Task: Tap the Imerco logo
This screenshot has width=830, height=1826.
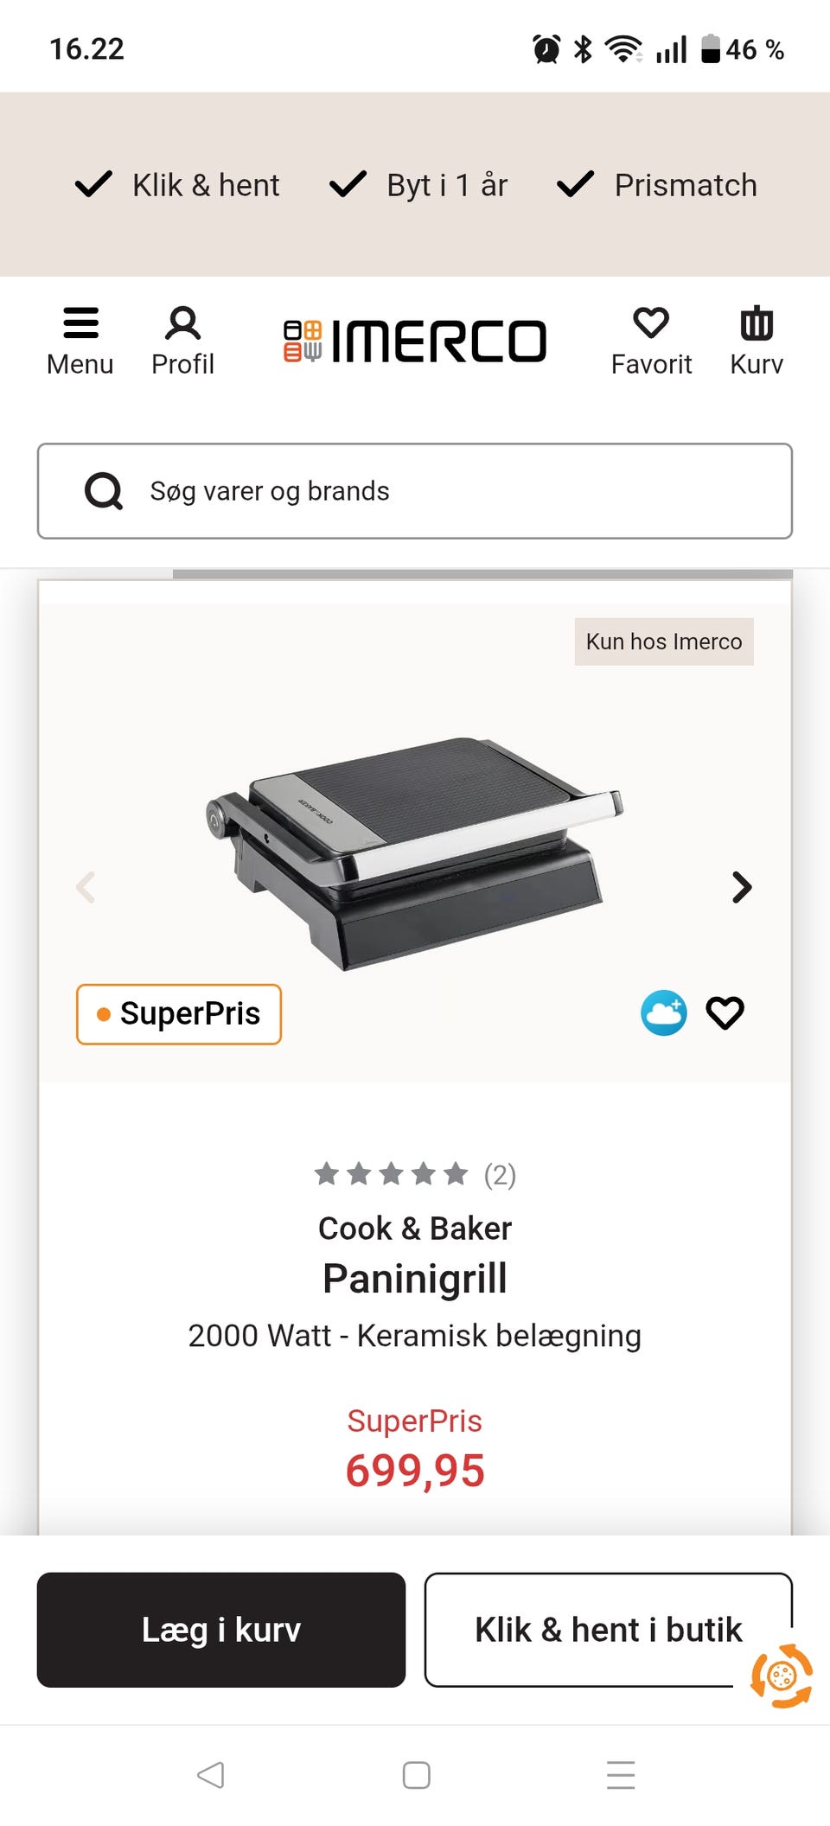Action: (x=415, y=341)
